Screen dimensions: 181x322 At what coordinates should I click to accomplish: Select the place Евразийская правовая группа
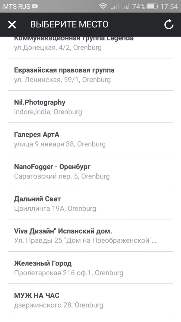(x=65, y=70)
